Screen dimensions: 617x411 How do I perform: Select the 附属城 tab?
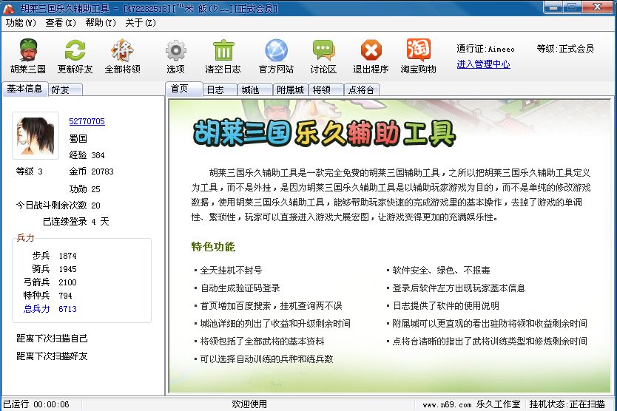pyautogui.click(x=291, y=89)
